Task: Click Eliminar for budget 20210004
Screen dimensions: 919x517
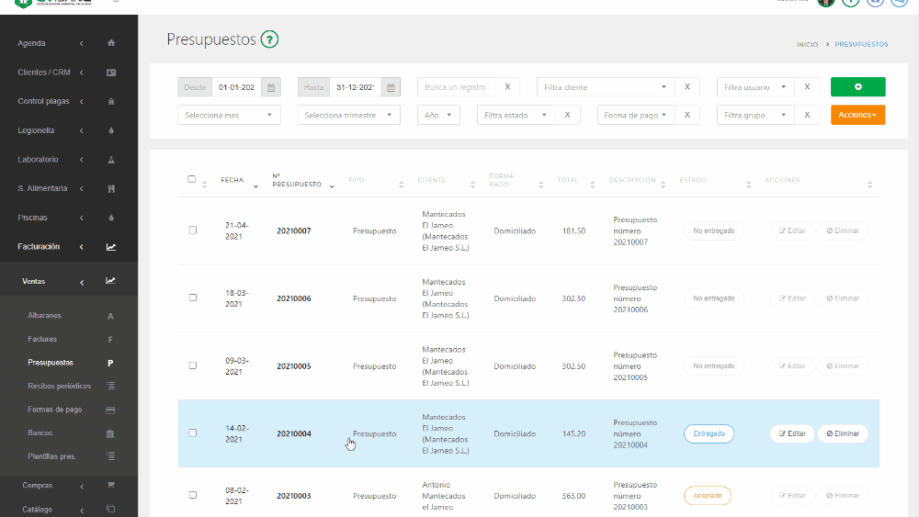Action: (x=843, y=433)
